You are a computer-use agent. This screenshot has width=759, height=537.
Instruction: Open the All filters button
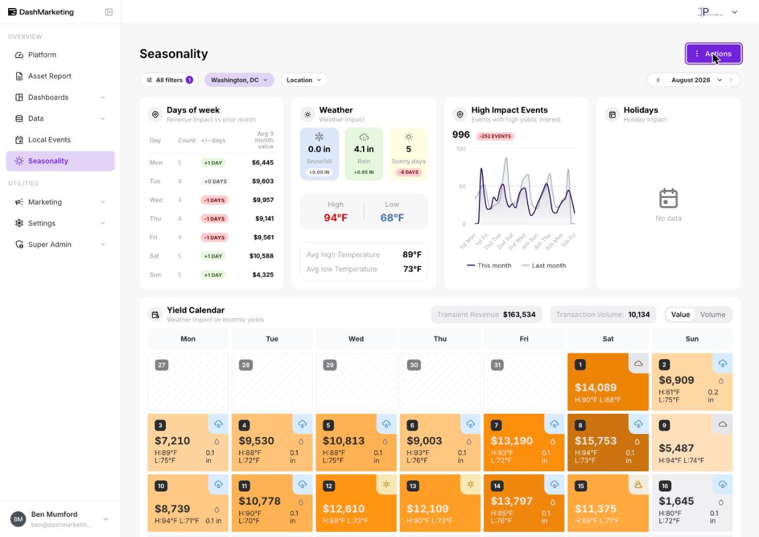(x=169, y=80)
